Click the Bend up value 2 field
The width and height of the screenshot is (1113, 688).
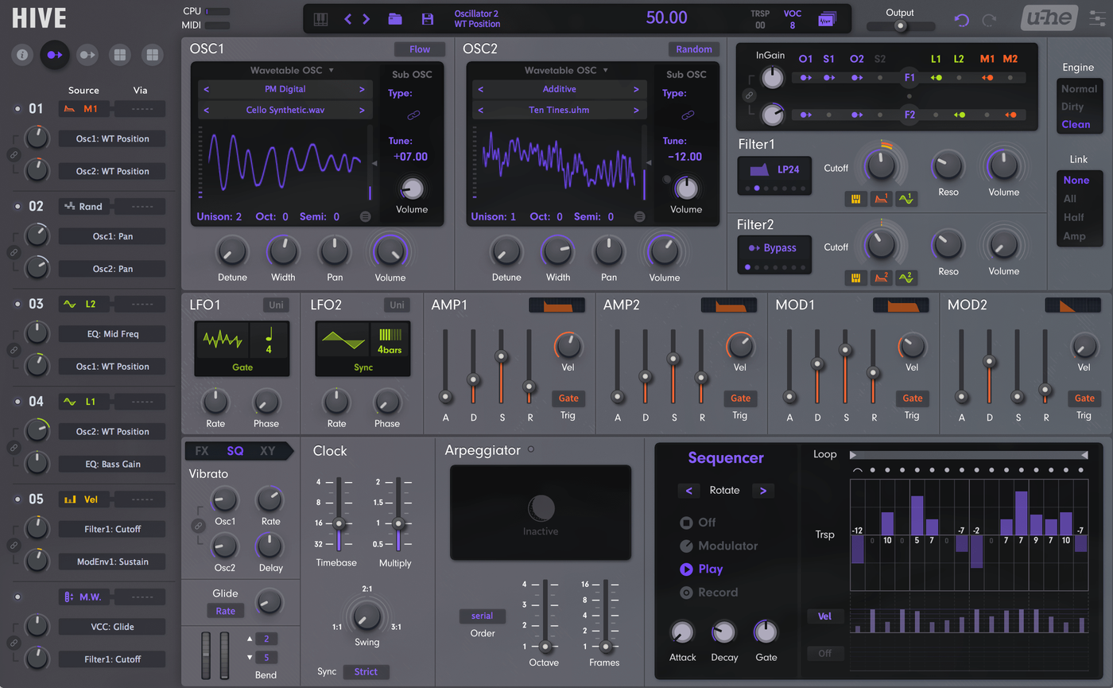(266, 639)
